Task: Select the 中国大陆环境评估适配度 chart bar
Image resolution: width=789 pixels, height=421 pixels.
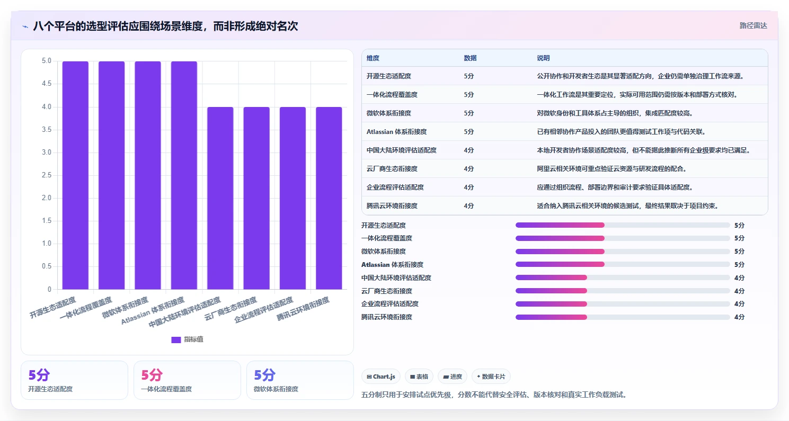Action: (x=220, y=198)
